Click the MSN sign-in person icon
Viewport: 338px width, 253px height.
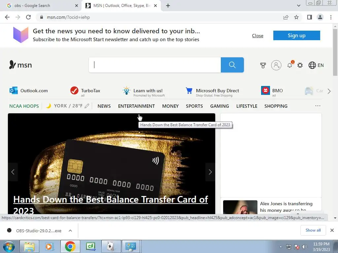[276, 65]
